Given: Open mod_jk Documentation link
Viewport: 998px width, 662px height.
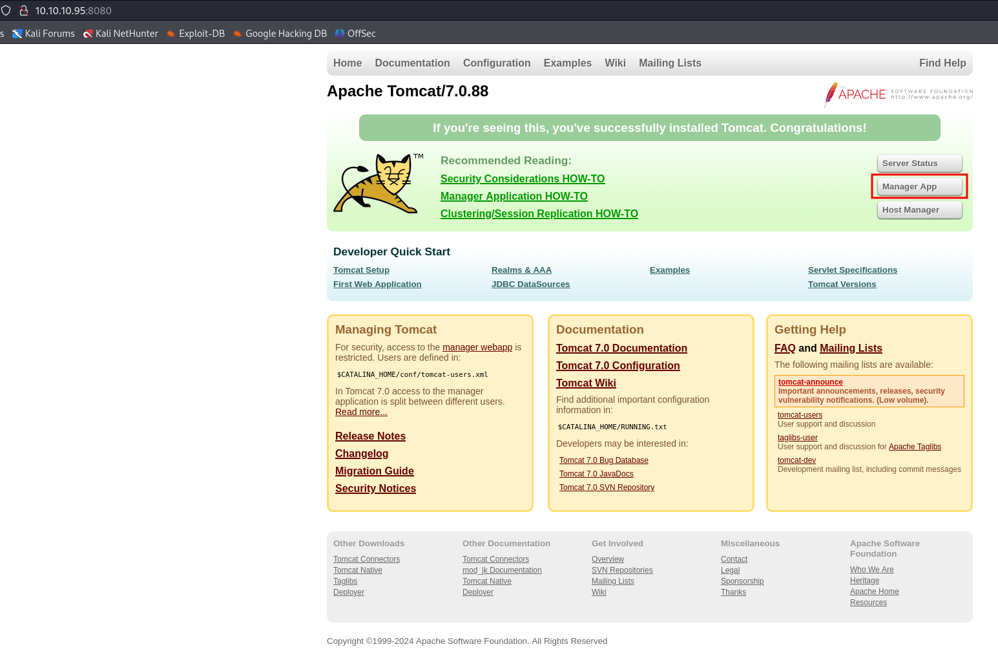Looking at the screenshot, I should click(x=502, y=570).
